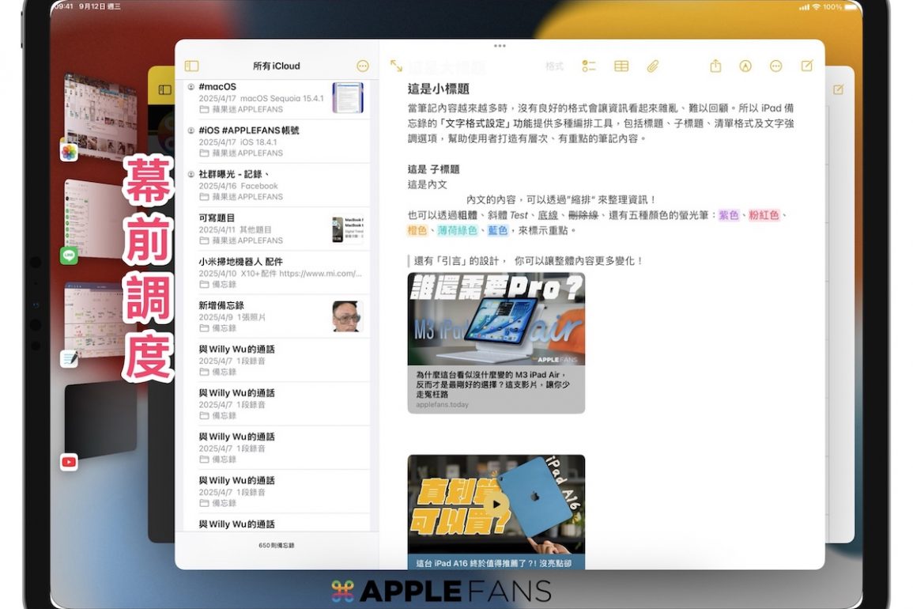Switch to the Photos app in Stage Manager
The width and height of the screenshot is (913, 609).
coord(70,152)
